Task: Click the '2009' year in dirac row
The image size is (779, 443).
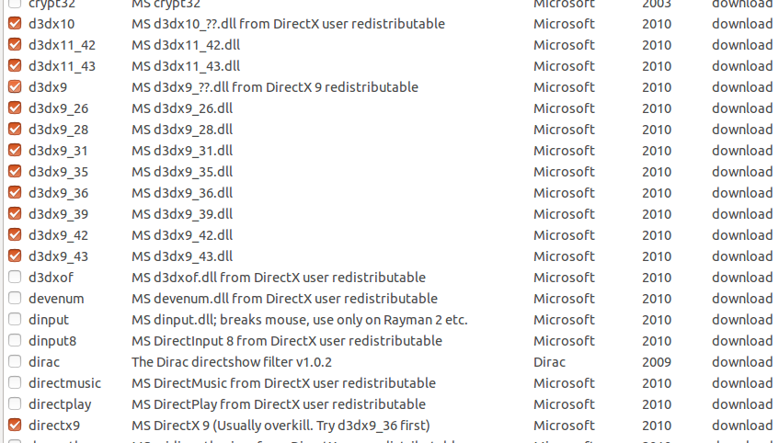Action: [657, 362]
